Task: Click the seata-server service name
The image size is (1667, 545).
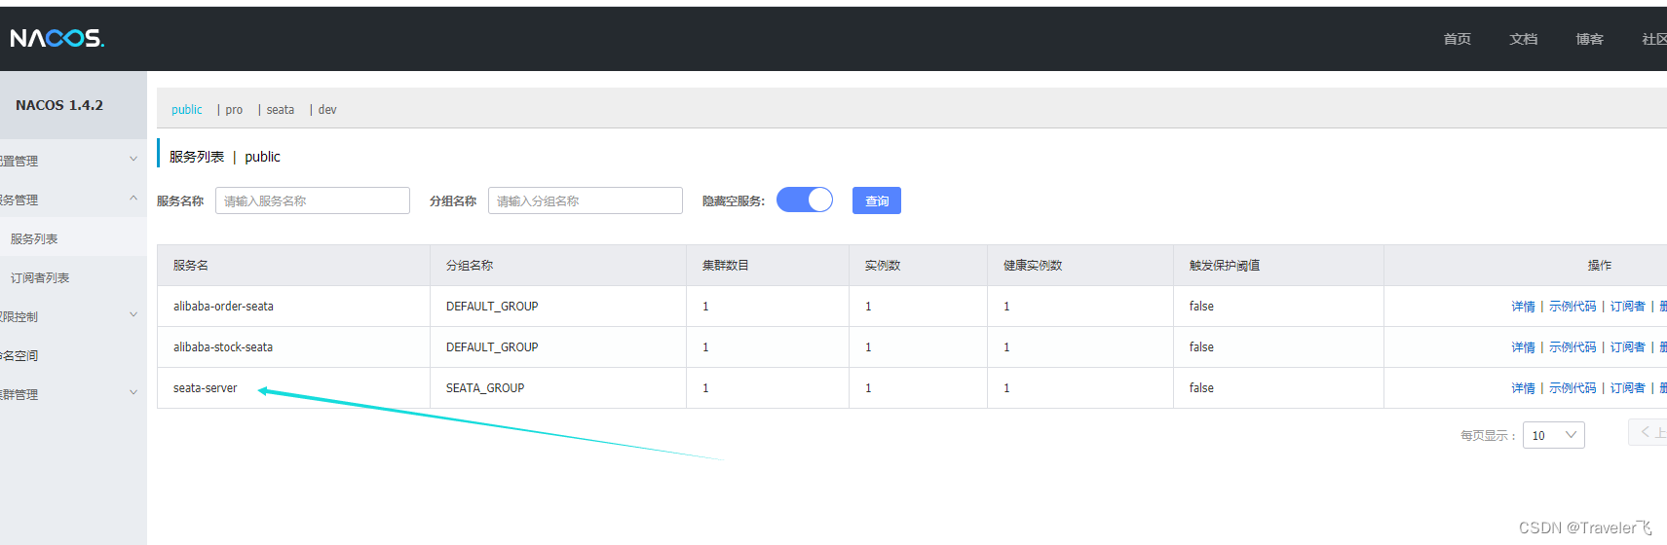Action: point(205,387)
